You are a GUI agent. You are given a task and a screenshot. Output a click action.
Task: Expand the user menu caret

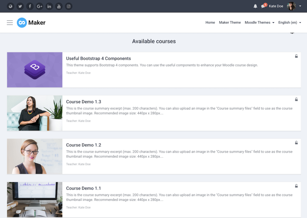(300, 6)
